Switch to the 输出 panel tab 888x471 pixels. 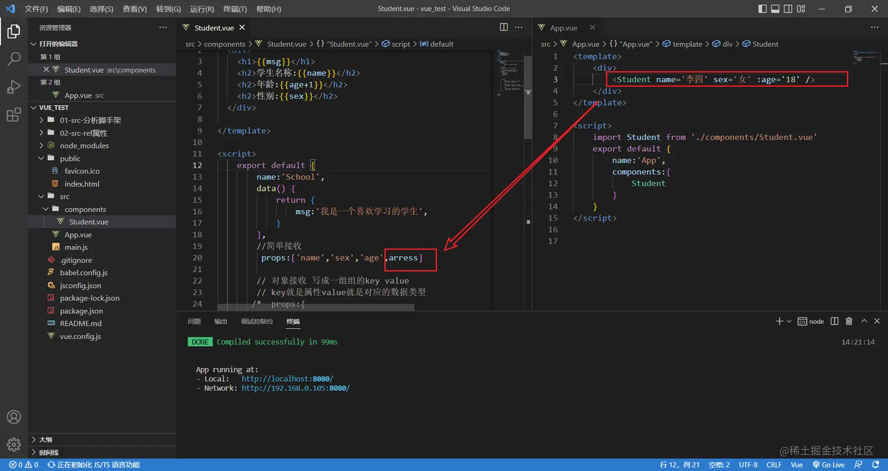point(221,321)
